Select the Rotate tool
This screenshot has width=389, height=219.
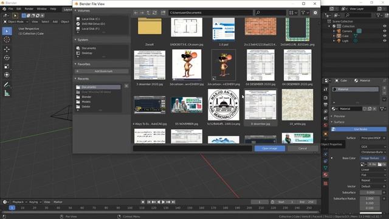click(x=7, y=58)
